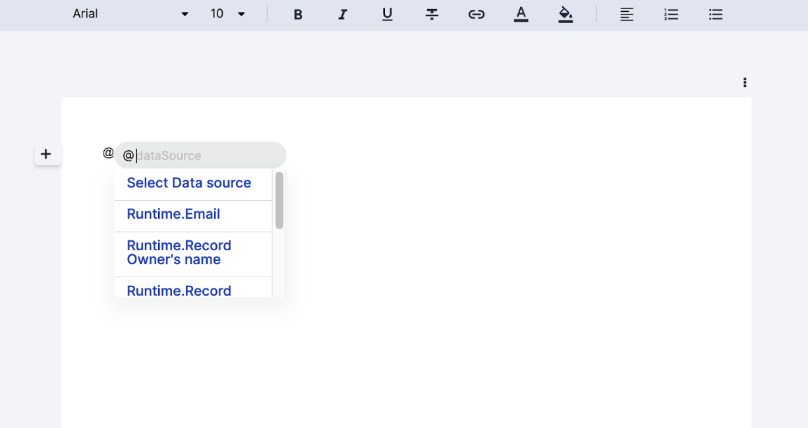This screenshot has width=808, height=428.
Task: Open the Arial font family dropdown
Action: (x=130, y=14)
